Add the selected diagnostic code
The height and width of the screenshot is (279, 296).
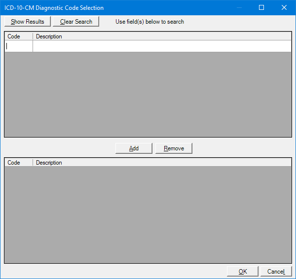[134, 148]
